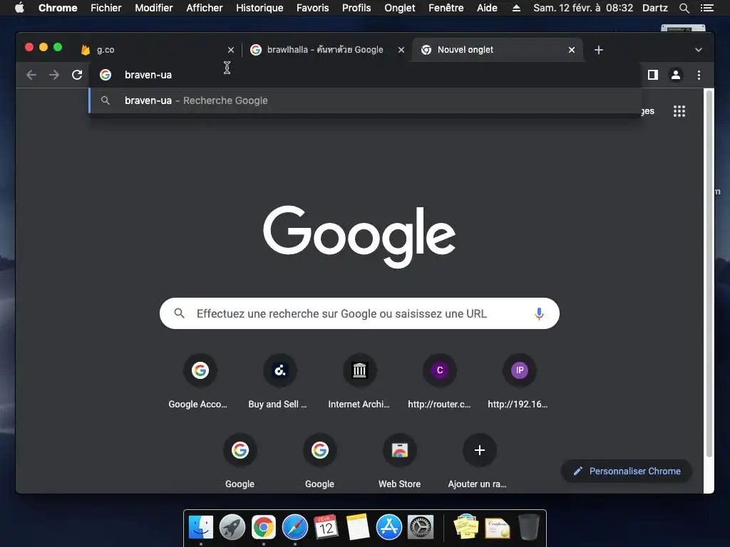
Task: Open the second Google shortcut beside Web Store
Action: click(x=320, y=462)
